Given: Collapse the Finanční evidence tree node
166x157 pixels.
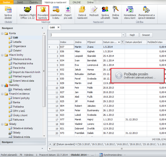Looking at the screenshot, I should click(x=2, y=94).
